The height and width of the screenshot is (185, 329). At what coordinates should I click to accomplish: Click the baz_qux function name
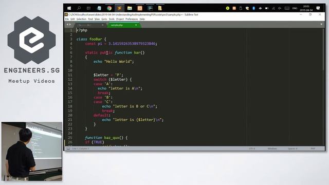coord(112,138)
